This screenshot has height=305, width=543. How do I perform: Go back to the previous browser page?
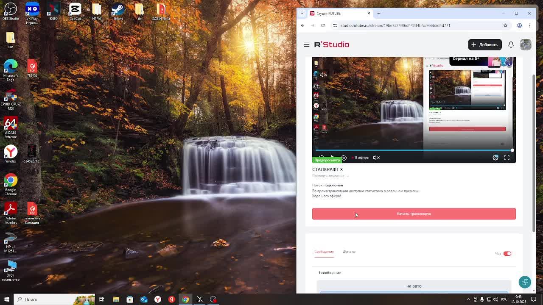pos(302,25)
